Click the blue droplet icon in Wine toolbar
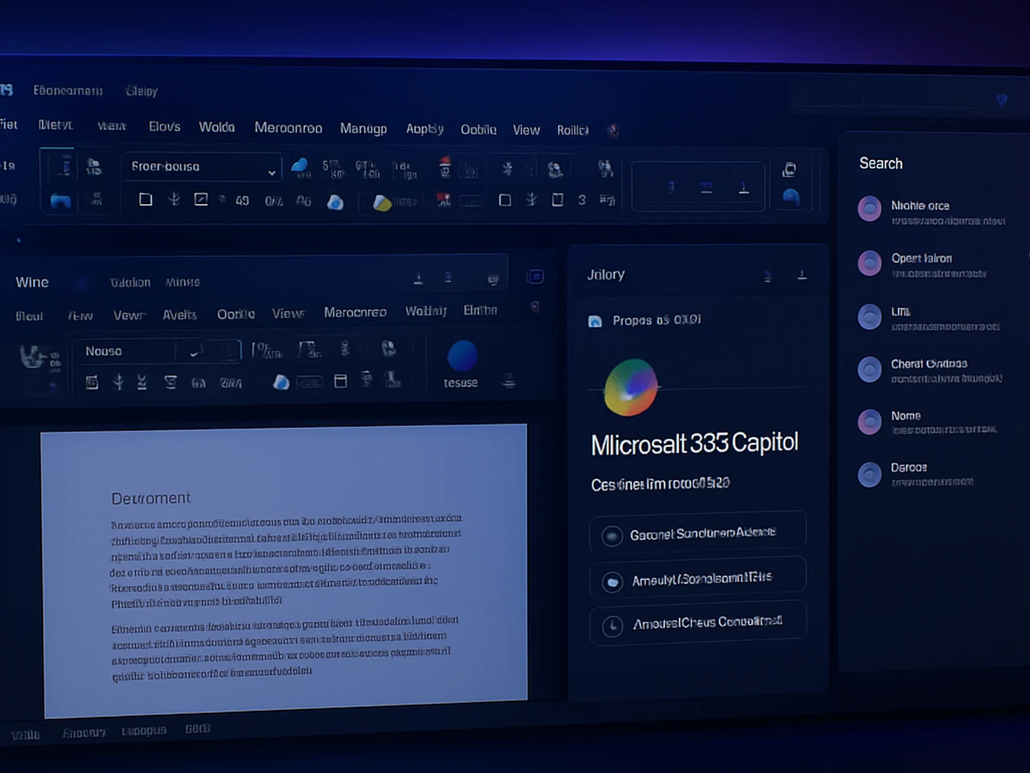 pyautogui.click(x=281, y=382)
